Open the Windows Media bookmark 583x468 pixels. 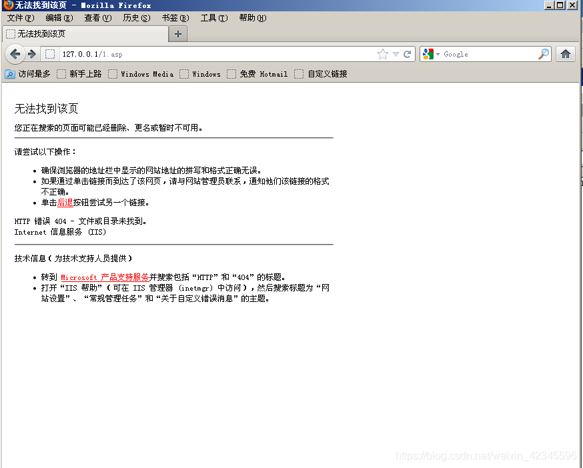(141, 74)
